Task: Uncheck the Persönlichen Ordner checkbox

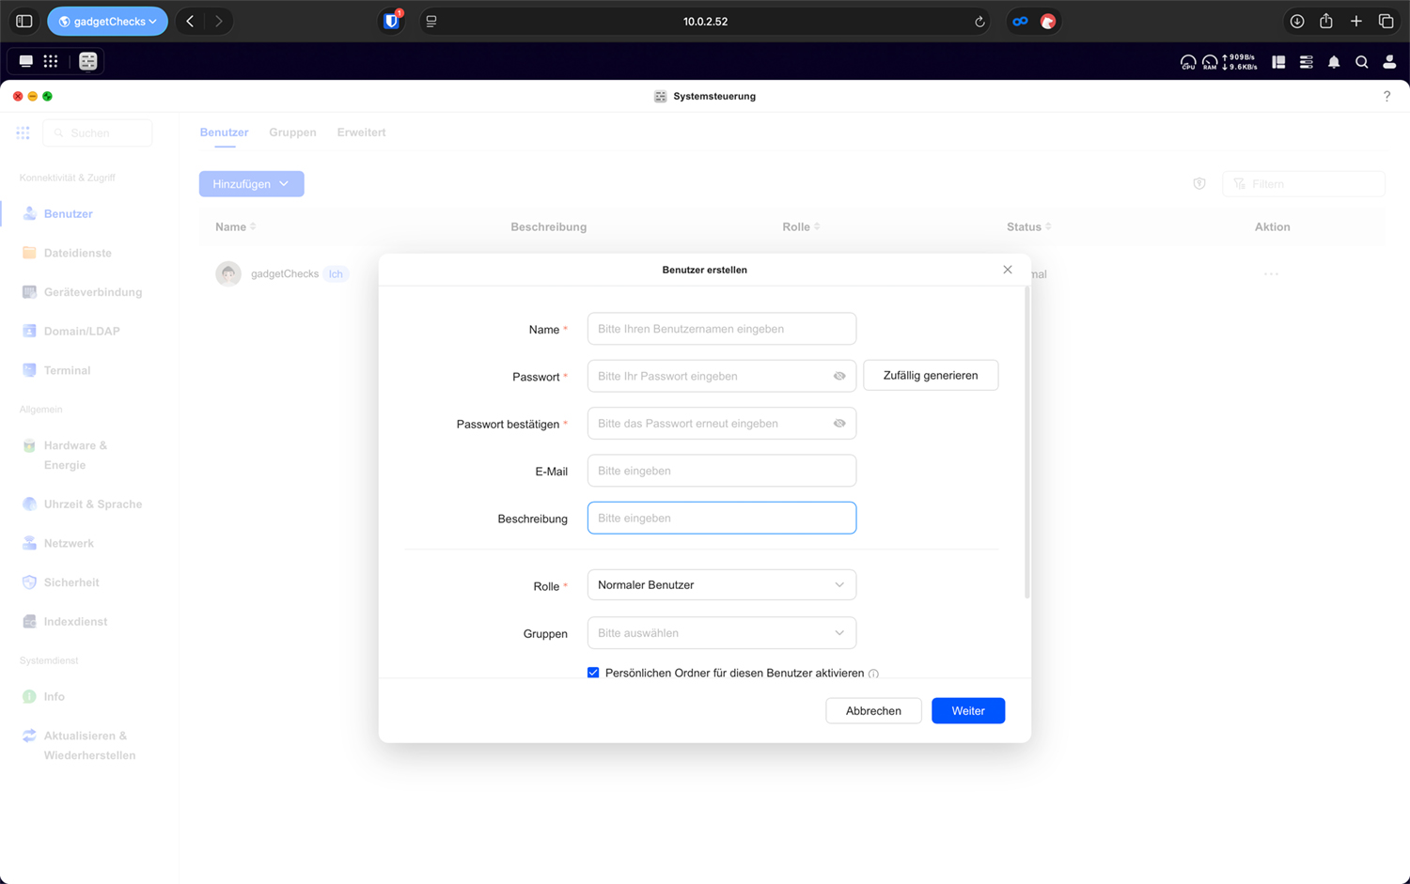Action: pyautogui.click(x=593, y=673)
